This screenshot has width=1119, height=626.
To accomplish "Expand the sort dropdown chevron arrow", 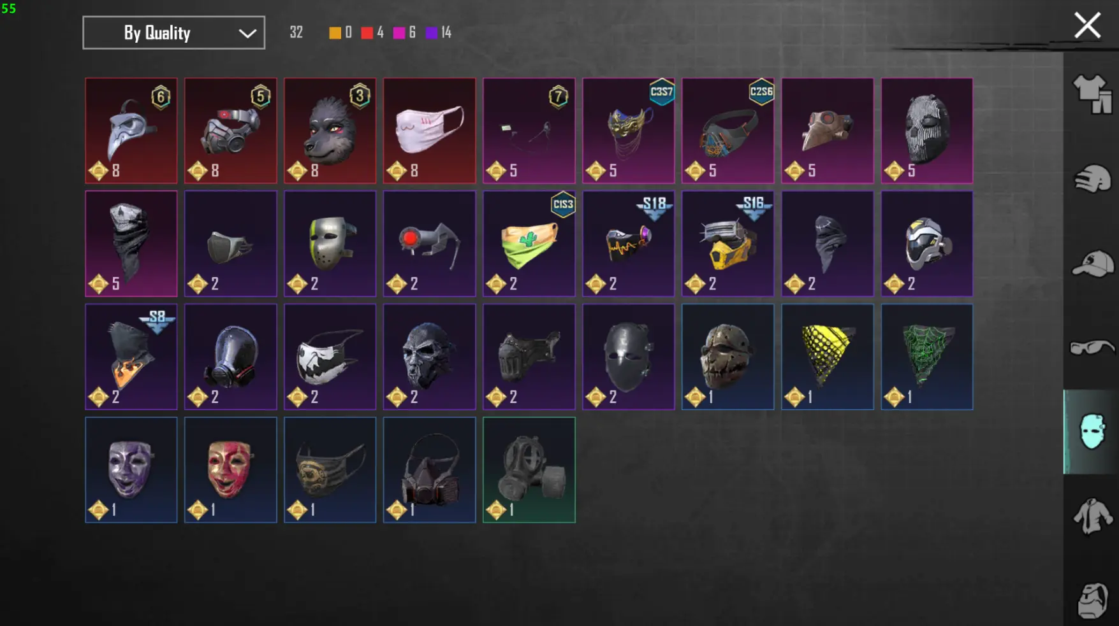I will click(x=247, y=33).
